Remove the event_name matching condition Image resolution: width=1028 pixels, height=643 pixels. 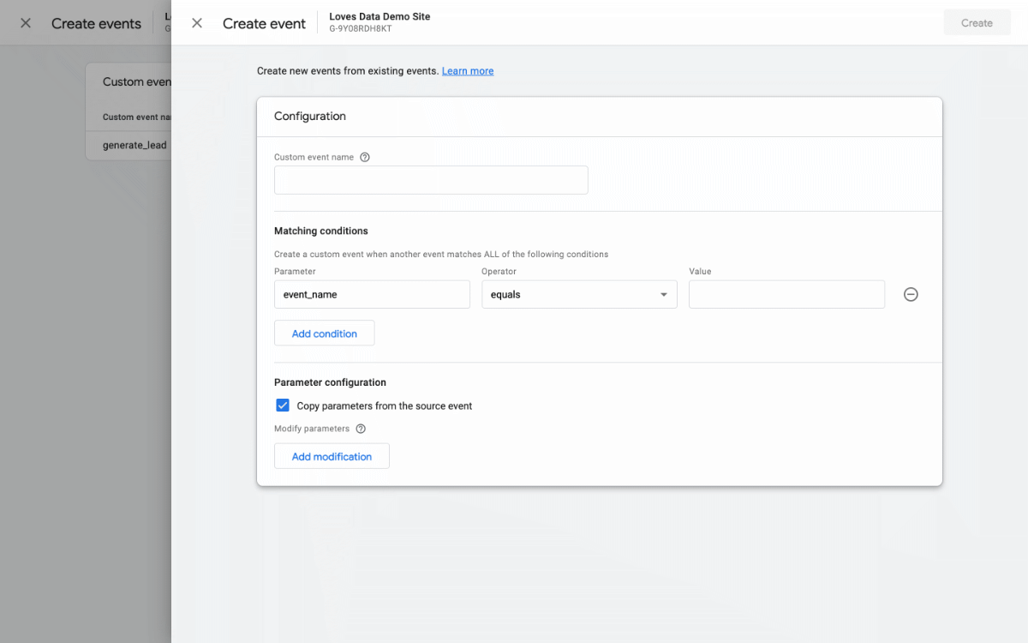click(x=911, y=294)
